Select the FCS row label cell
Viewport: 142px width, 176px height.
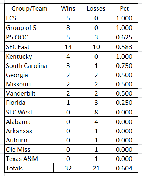pos(29,18)
